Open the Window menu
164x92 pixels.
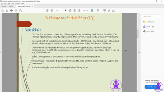coord(17,3)
